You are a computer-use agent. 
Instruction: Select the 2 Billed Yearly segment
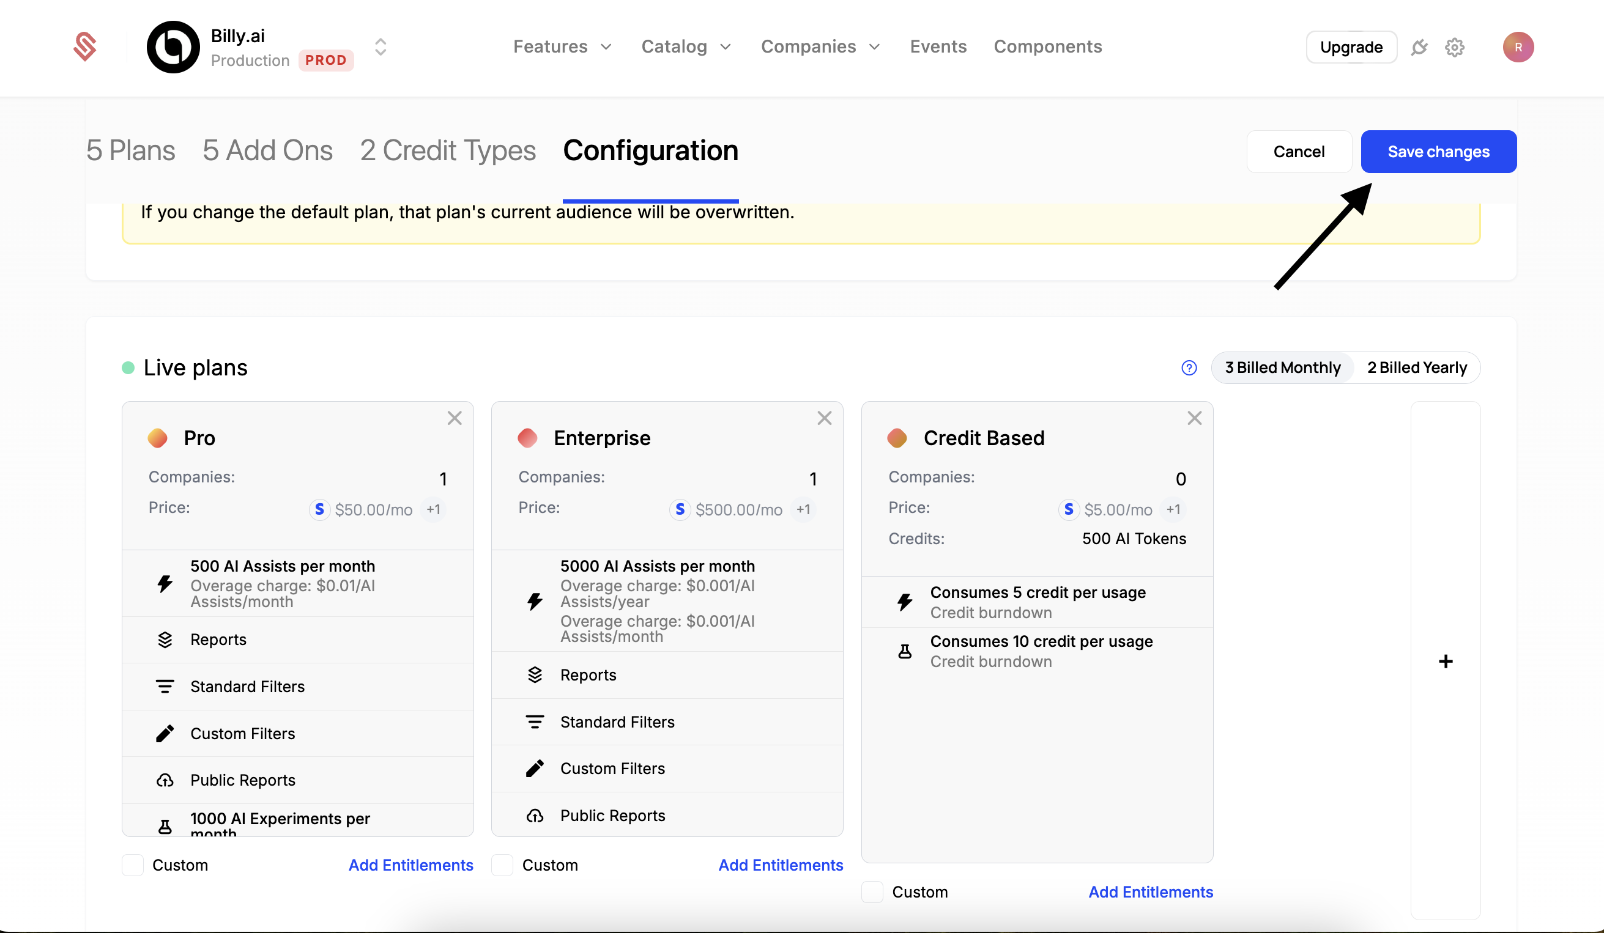tap(1417, 367)
